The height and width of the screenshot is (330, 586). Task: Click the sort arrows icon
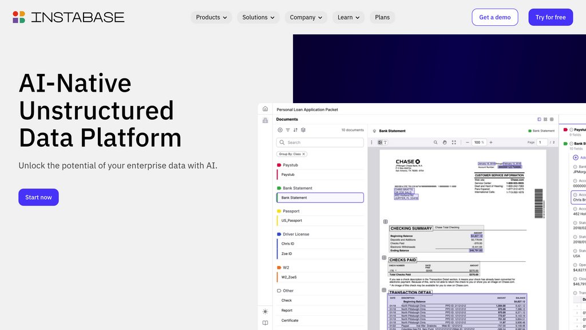tap(295, 130)
